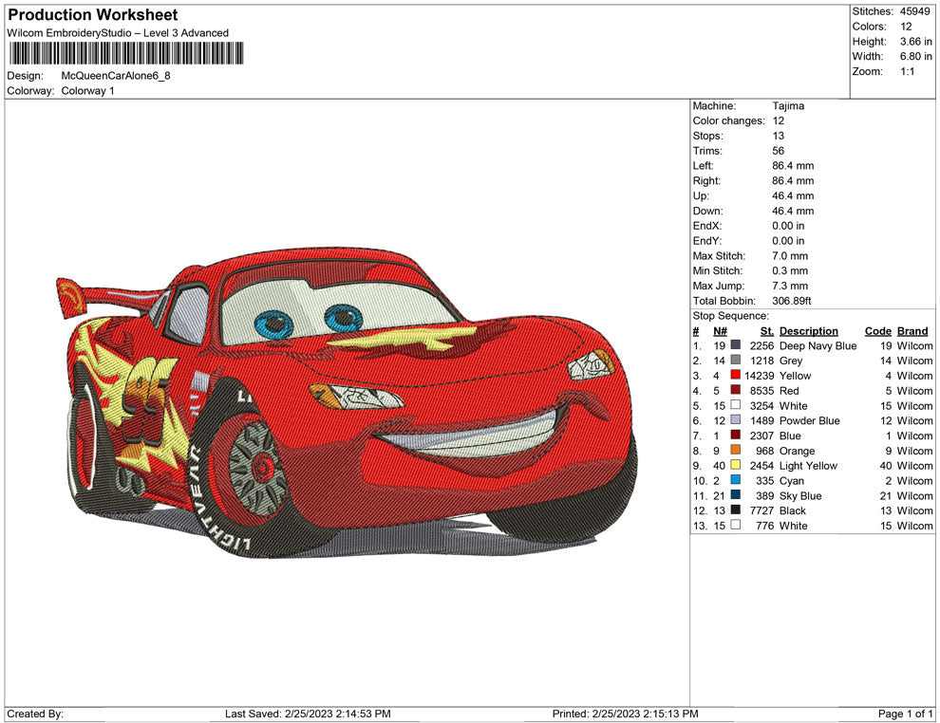Image resolution: width=940 pixels, height=723 pixels.
Task: Click the 'Production Worksheet' title
Action: click(93, 15)
